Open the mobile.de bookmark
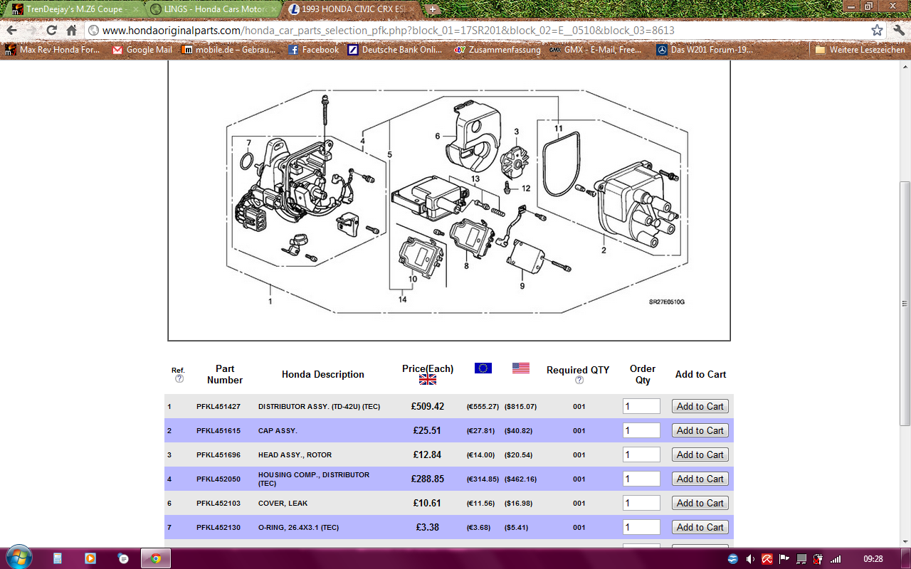This screenshot has height=569, width=911. click(228, 50)
